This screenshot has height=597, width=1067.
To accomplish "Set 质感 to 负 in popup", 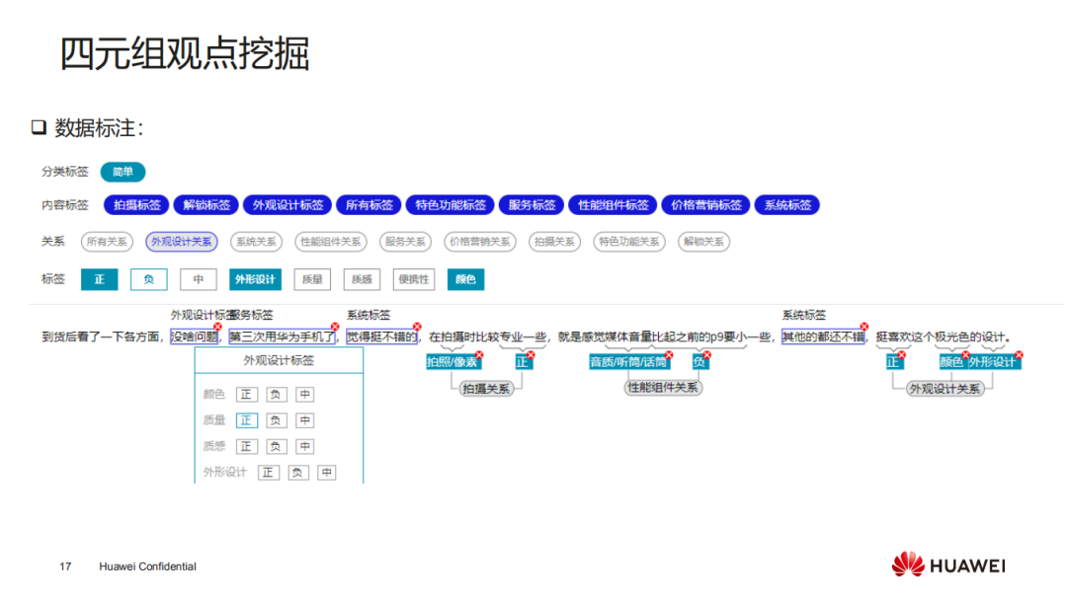I will point(276,447).
